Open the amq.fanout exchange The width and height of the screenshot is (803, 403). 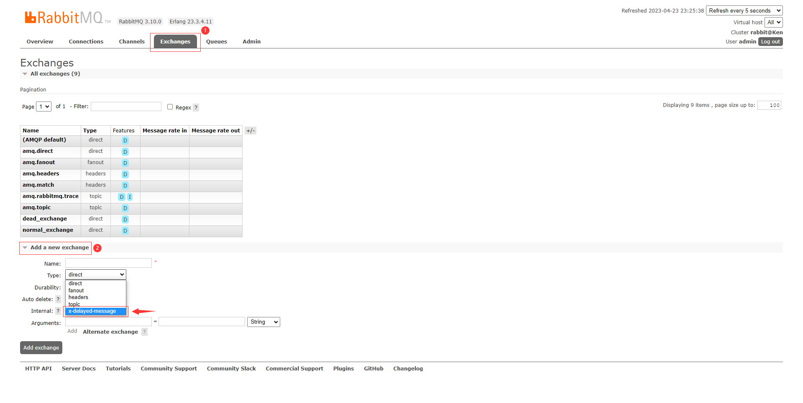coord(39,162)
